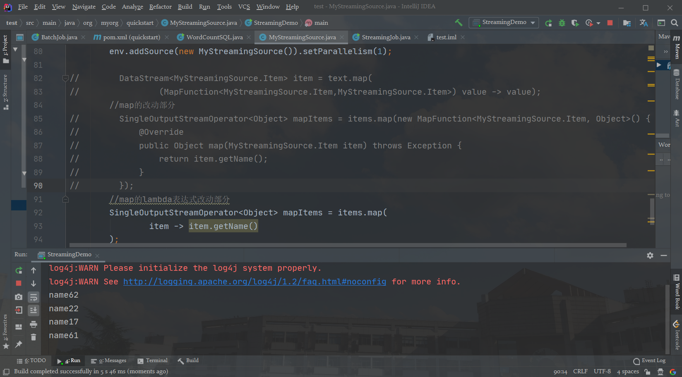Viewport: 682px width, 377px height.
Task: Pin the Run tab with pin icon
Action: 19,344
